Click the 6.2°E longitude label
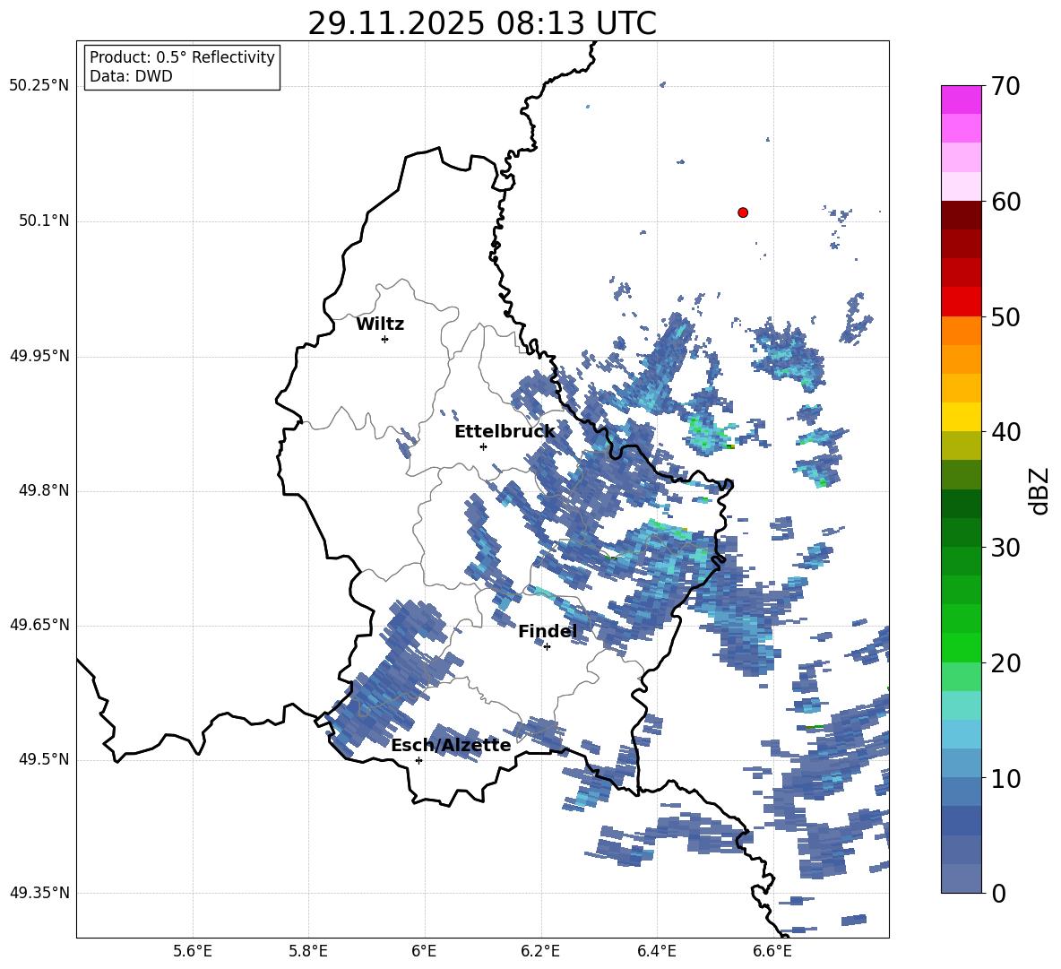Screen dimensions: 1061x969 (x=540, y=951)
